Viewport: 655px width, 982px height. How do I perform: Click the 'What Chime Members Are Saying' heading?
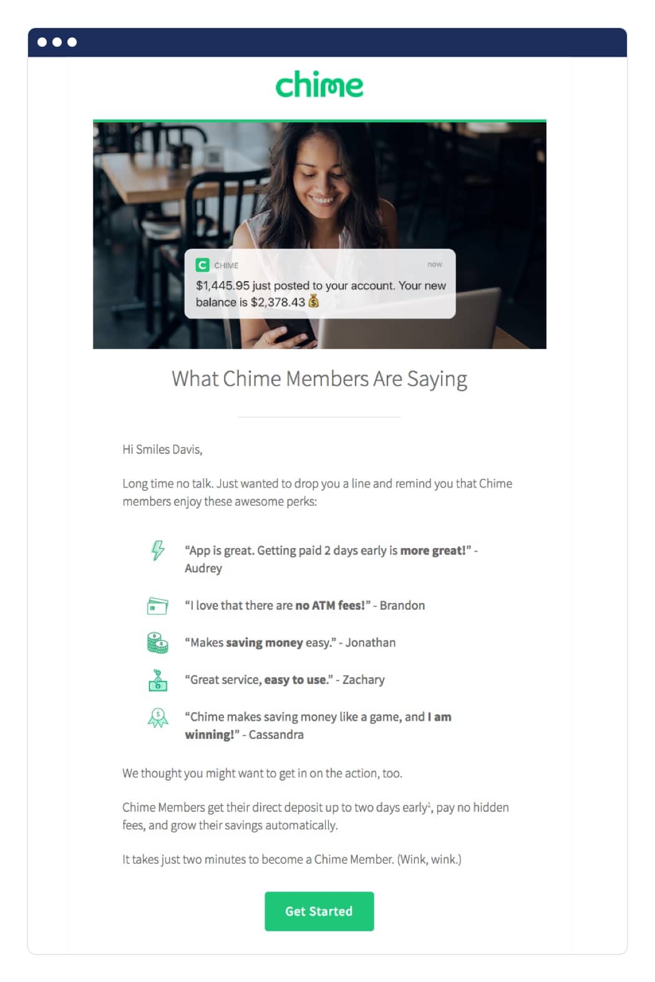click(319, 378)
